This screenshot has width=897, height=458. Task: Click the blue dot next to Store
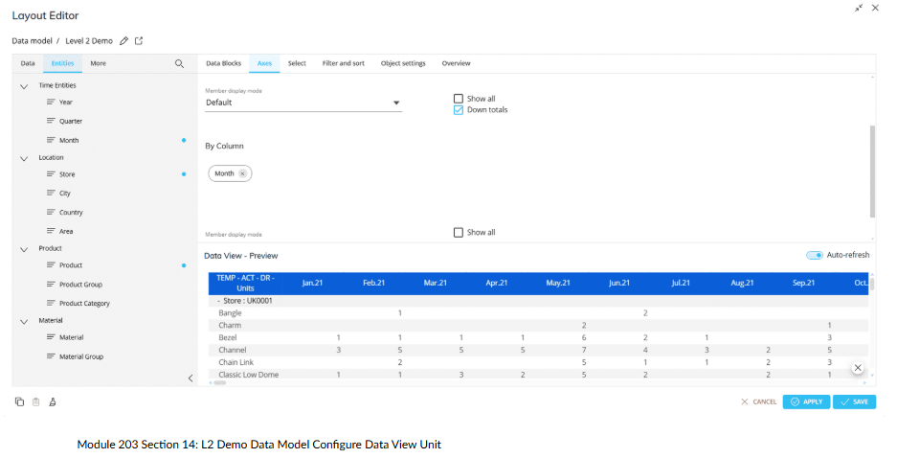coord(184,174)
